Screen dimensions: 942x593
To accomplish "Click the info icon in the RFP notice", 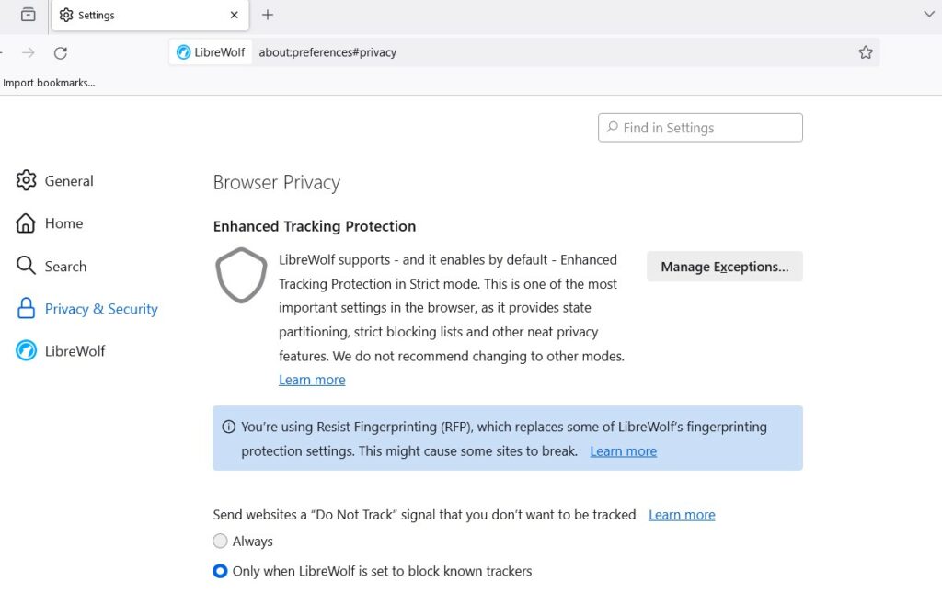I will pos(228,427).
